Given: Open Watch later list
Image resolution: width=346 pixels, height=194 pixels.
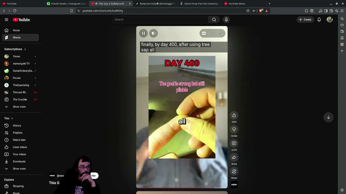Looking at the screenshot, I should tap(21, 140).
